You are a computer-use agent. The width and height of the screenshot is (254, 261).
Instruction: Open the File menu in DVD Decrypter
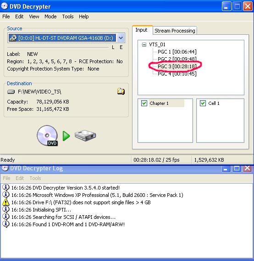(6, 16)
